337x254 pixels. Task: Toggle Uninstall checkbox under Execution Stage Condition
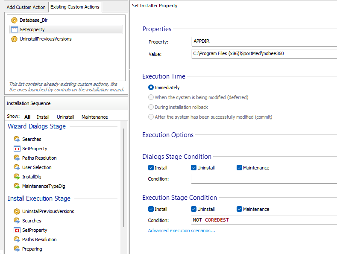coord(194,209)
